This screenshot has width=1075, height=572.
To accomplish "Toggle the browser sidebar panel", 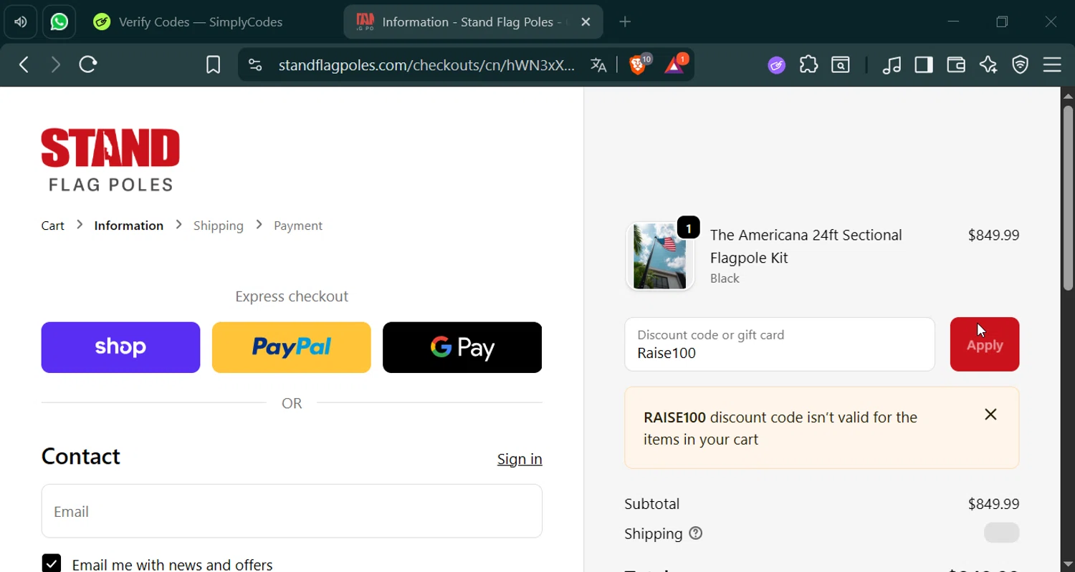I will tap(924, 65).
